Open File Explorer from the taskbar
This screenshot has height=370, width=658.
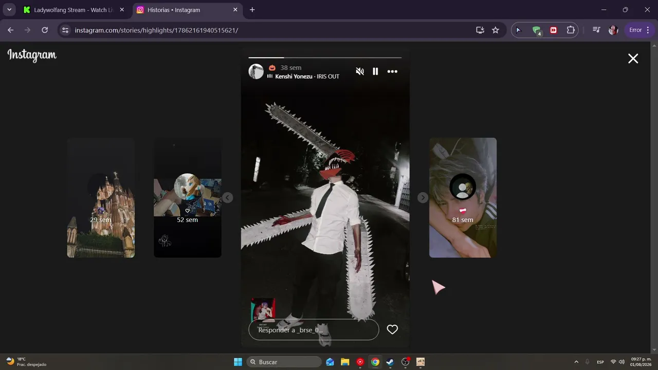pos(345,362)
